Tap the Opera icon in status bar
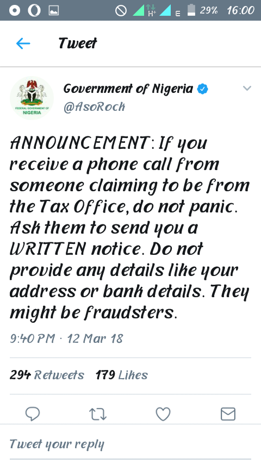This screenshot has height=464, width=261. 34,11
